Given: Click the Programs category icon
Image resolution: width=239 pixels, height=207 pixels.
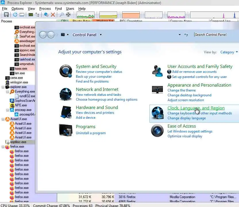Looking at the screenshot, I should pos(65,130).
